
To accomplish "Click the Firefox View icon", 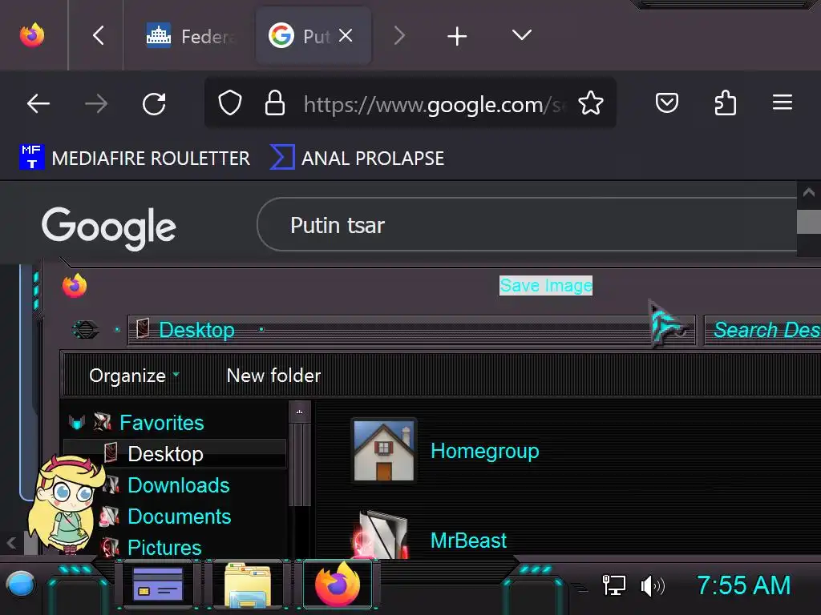I will coord(32,35).
